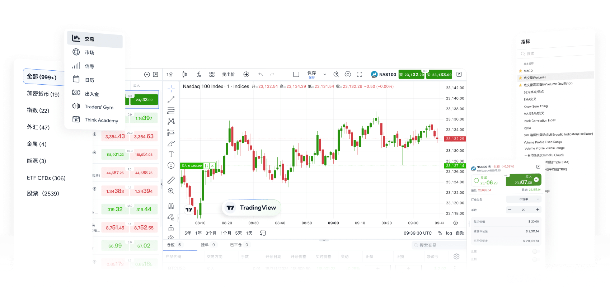Select the 股票 (2539) category
Image resolution: width=610 pixels, height=287 pixels.
[43, 193]
